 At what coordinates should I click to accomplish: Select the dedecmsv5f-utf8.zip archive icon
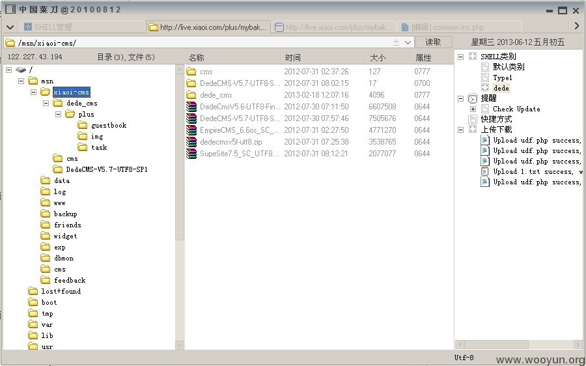click(191, 142)
